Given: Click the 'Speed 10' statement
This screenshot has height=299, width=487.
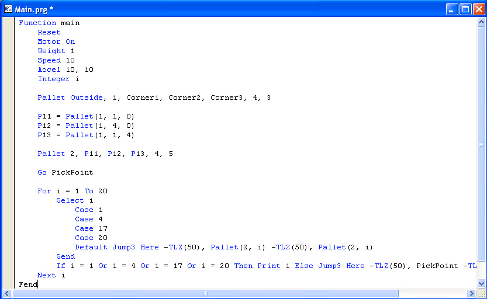Looking at the screenshot, I should (56, 60).
